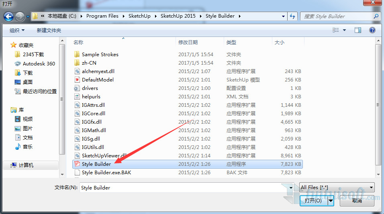
Task: Click the help question mark icon
Action: pos(372,30)
